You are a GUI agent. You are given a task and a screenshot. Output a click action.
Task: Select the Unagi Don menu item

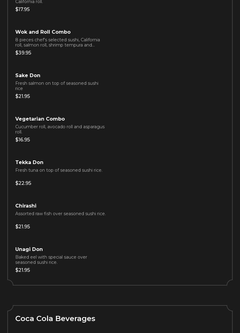29,249
